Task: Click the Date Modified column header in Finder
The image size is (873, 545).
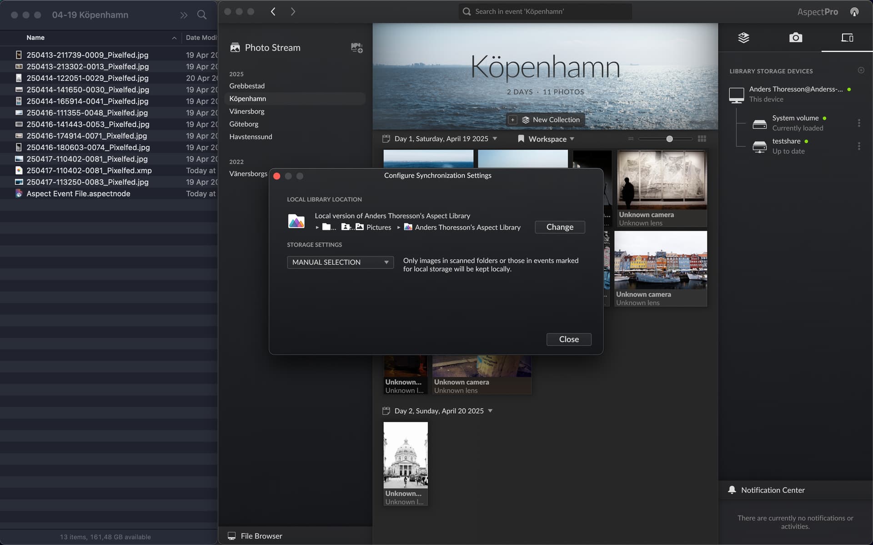Action: click(x=201, y=38)
